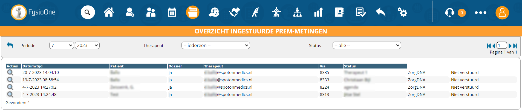Open the statistics bar chart icon
The width and height of the screenshot is (522, 112).
[x=318, y=13]
